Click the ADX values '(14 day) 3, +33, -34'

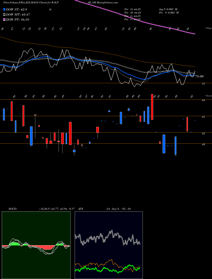pyautogui.click(x=118, y=209)
